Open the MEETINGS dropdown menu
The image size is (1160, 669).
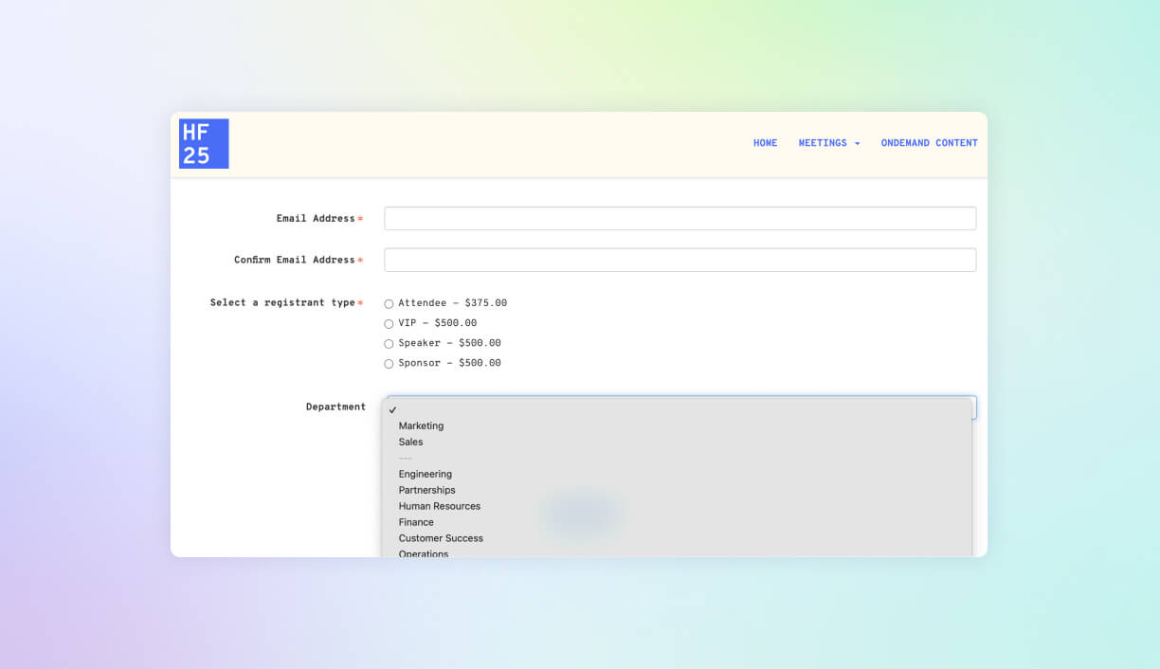823,143
